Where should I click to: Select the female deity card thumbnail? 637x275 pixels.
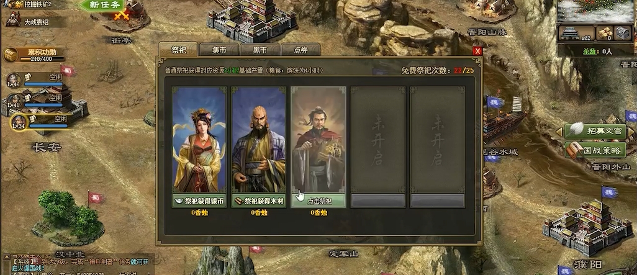[199, 139]
